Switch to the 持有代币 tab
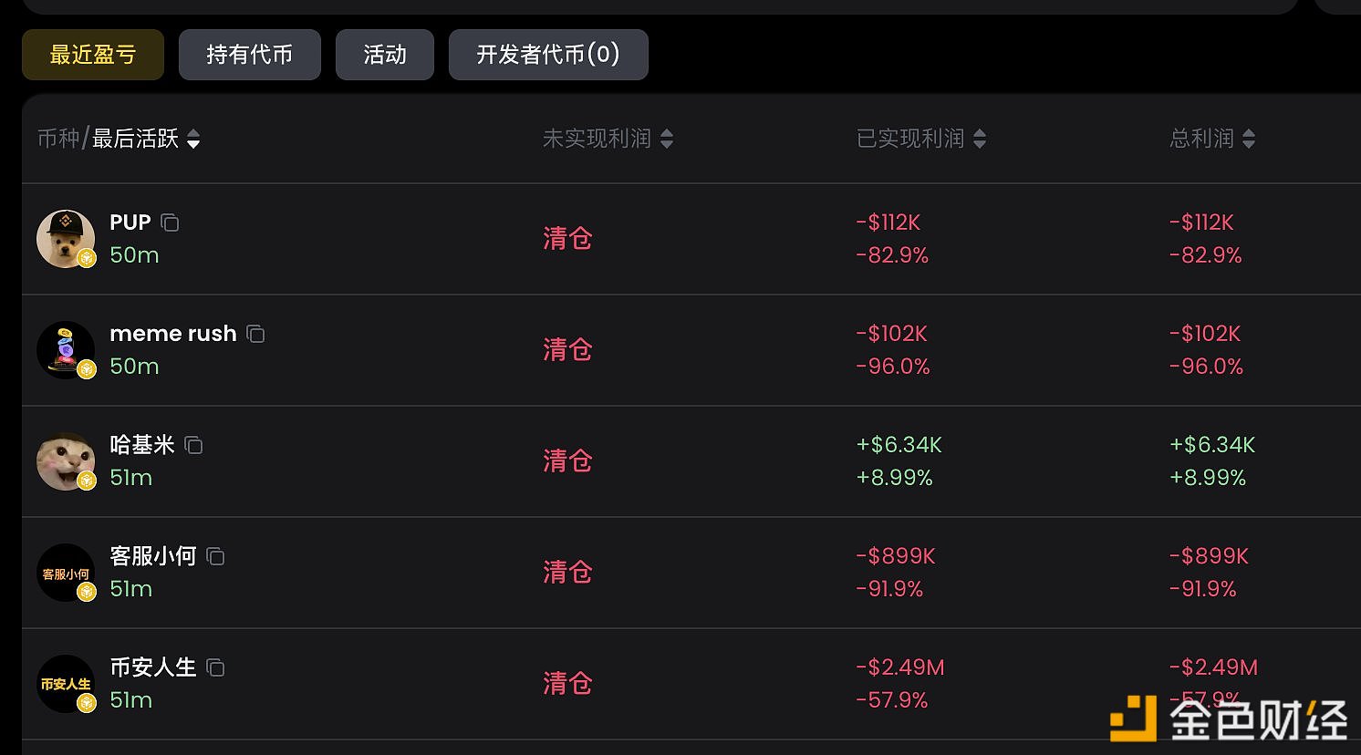 pyautogui.click(x=249, y=55)
